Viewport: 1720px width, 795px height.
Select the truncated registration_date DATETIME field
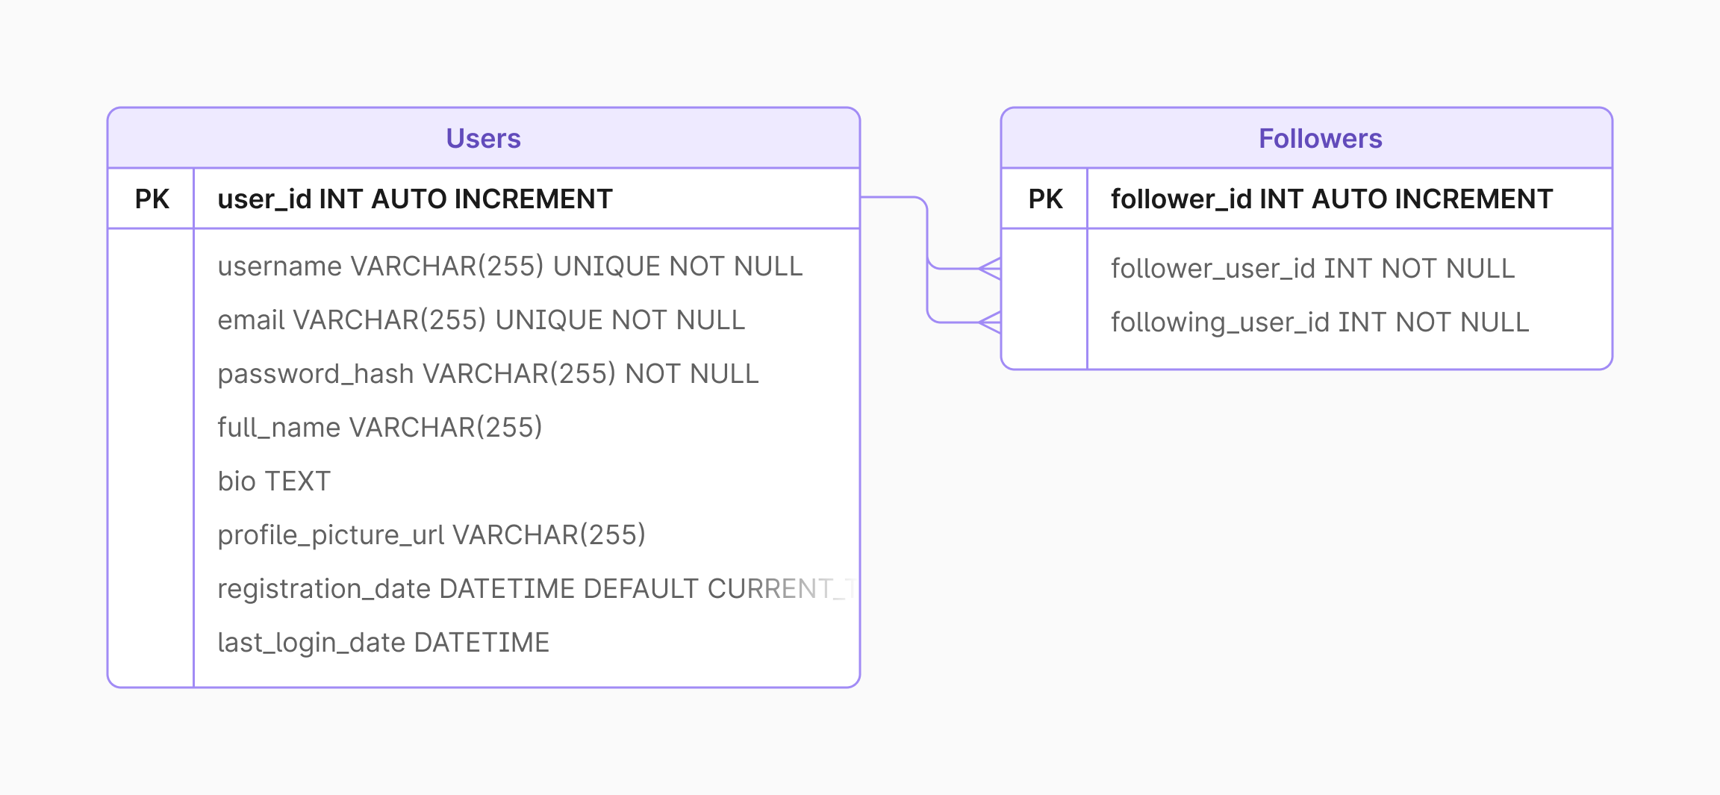click(534, 589)
